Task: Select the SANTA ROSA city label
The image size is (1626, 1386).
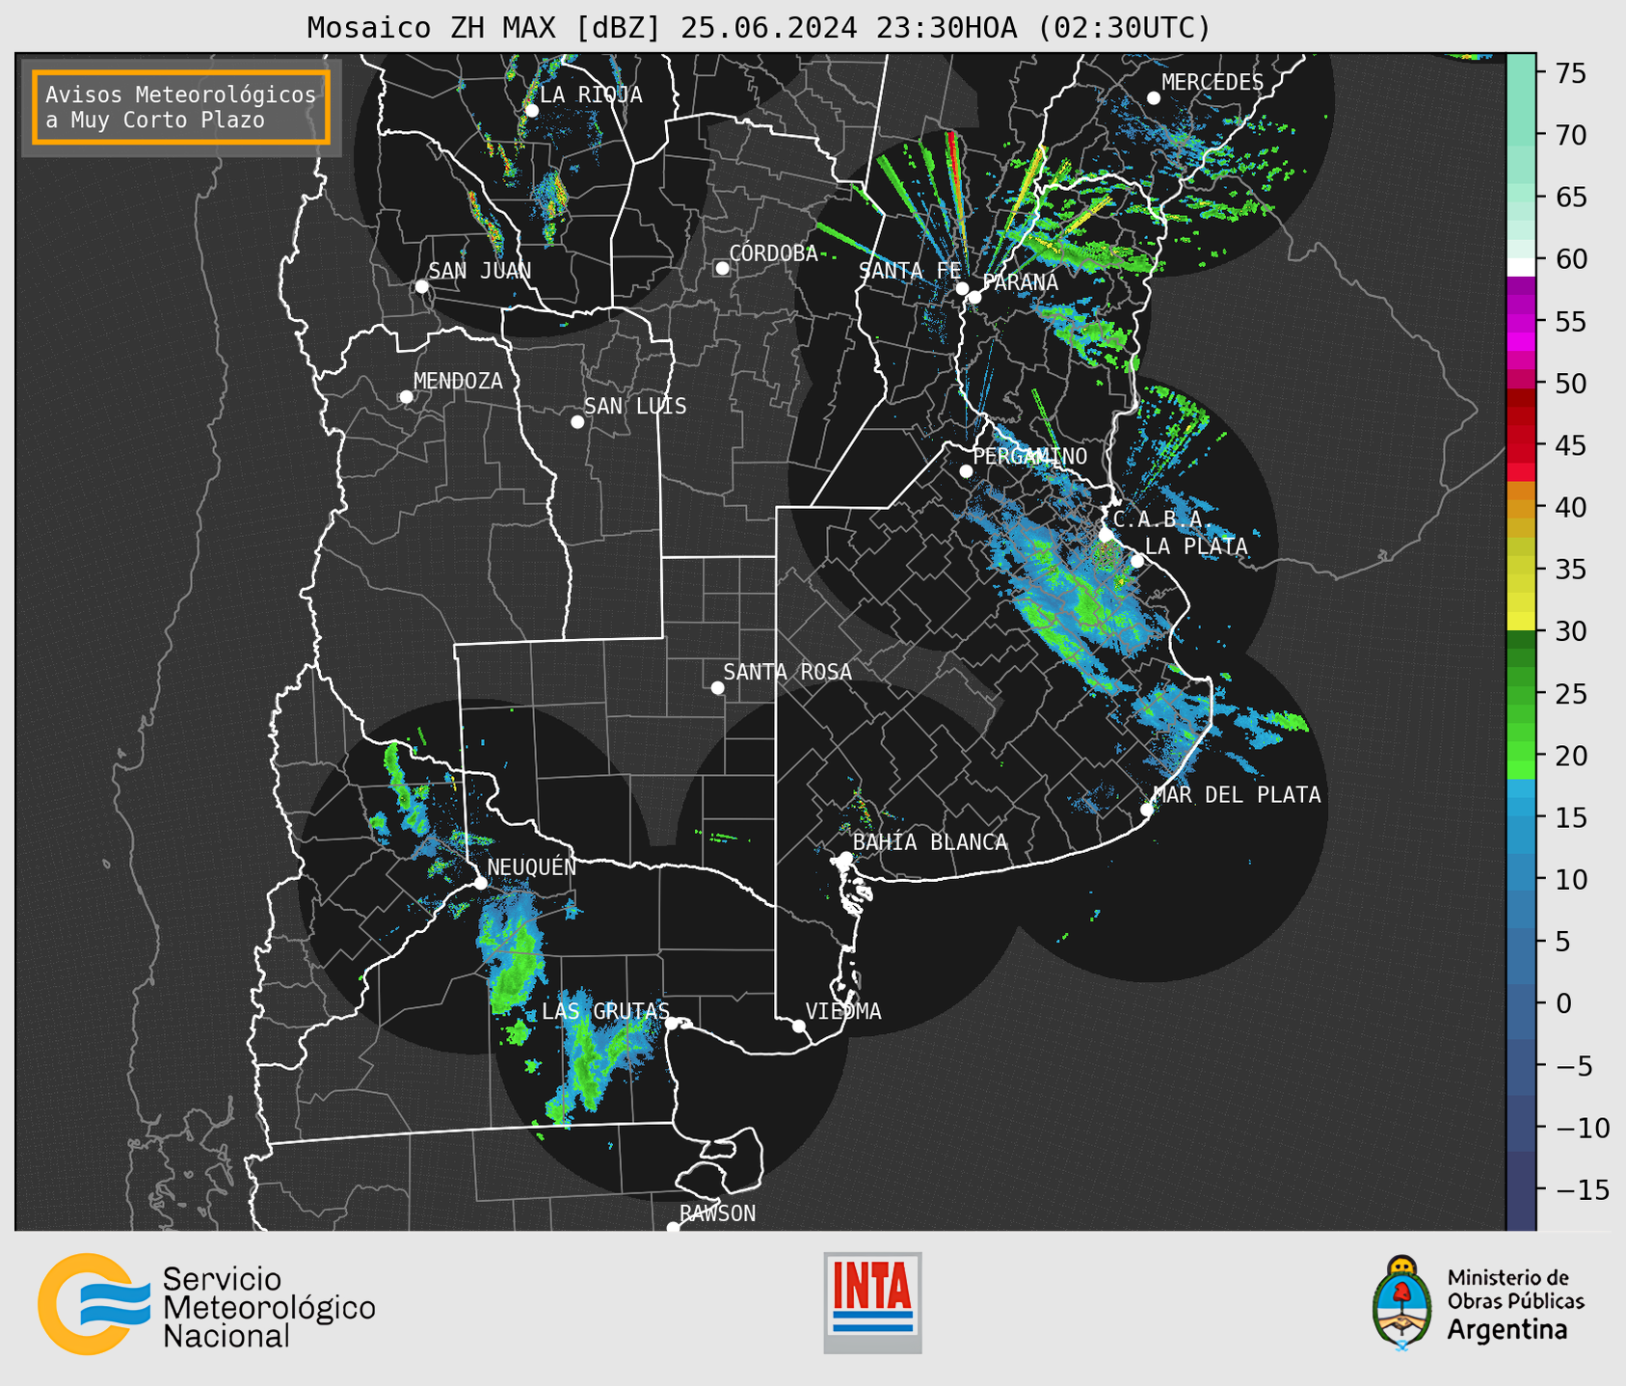Action: [787, 672]
